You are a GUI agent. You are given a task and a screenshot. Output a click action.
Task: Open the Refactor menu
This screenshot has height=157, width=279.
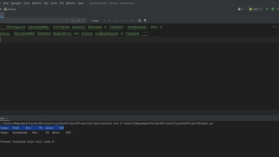pos(37,3)
